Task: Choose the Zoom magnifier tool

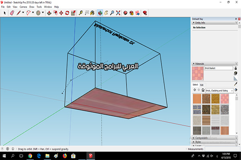Action: click(112, 13)
